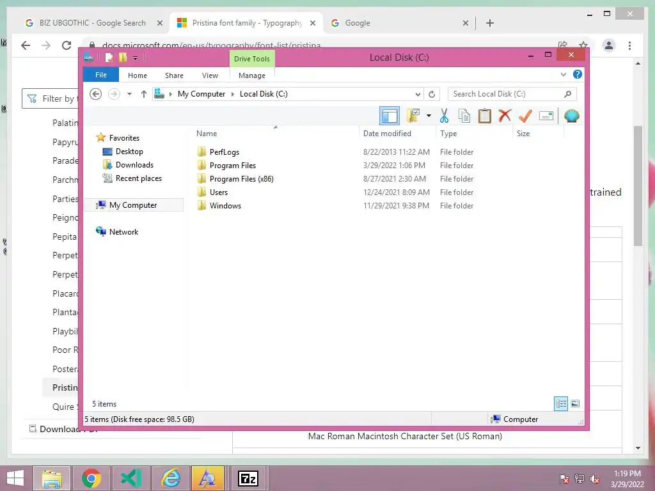The height and width of the screenshot is (491, 655).
Task: Open the View ribbon tab
Action: (x=210, y=75)
